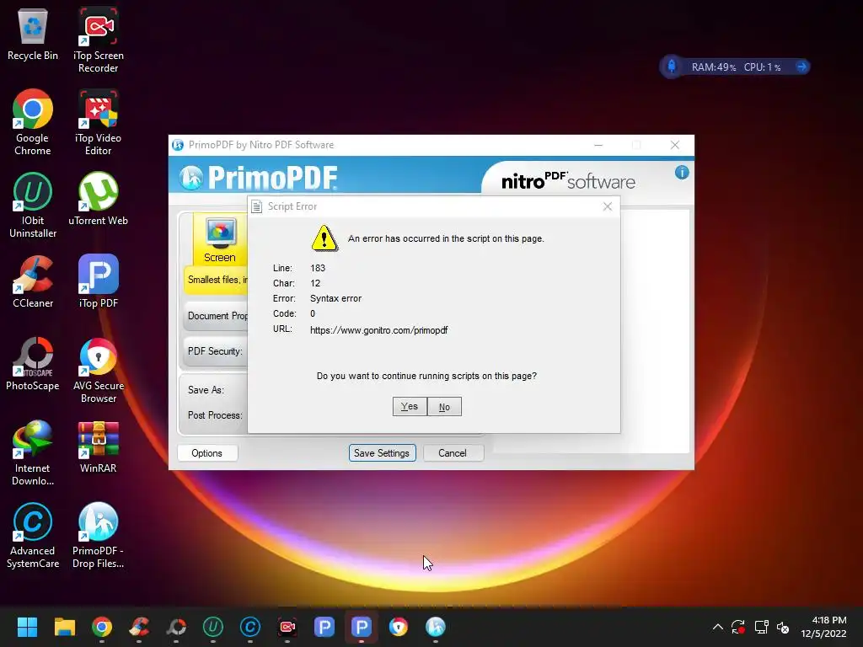Image resolution: width=863 pixels, height=647 pixels.
Task: Select iTop PDF desktop shortcut
Action: (x=98, y=281)
